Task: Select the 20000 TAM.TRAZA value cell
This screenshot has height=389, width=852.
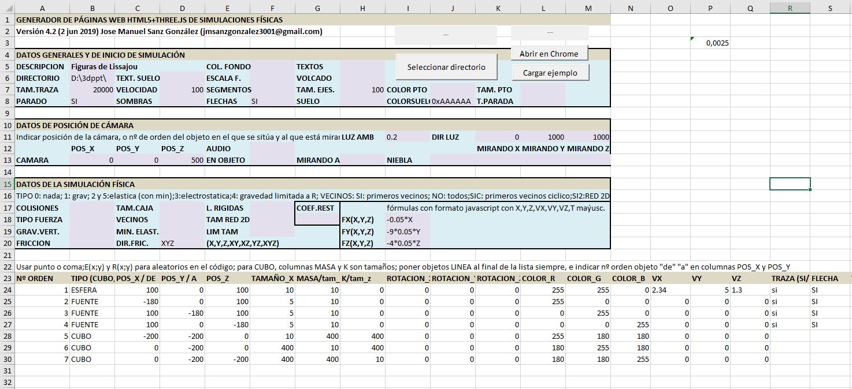Action: click(92, 89)
